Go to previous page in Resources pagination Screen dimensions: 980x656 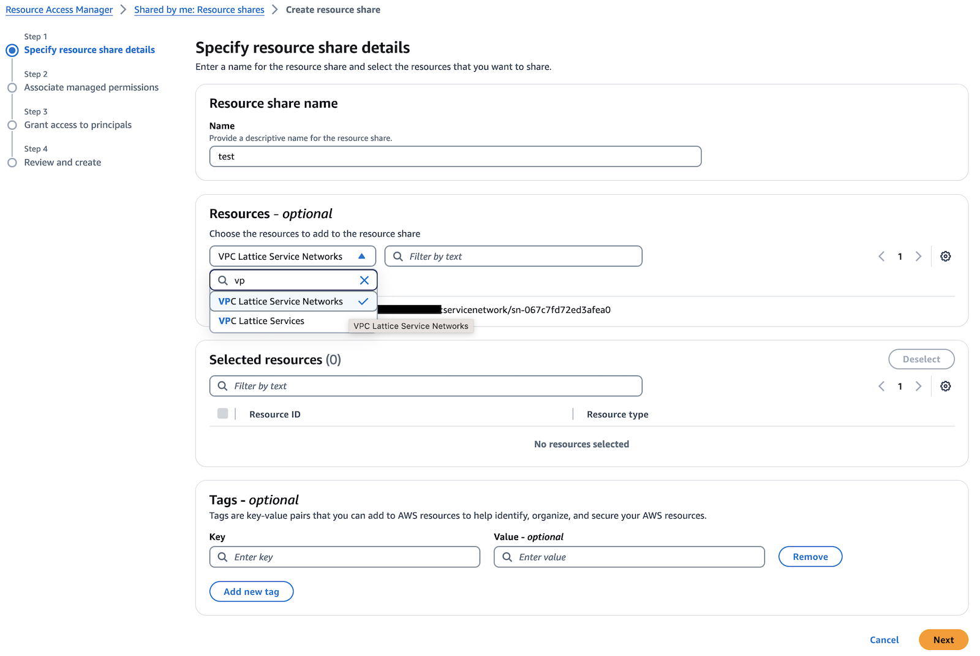click(x=881, y=257)
